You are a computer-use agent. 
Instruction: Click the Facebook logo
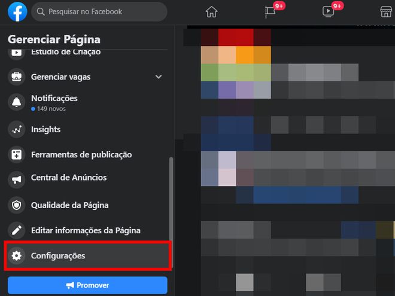17,11
